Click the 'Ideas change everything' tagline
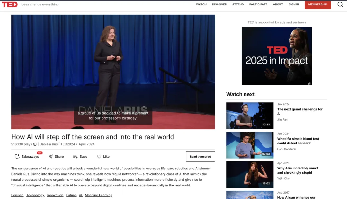The width and height of the screenshot is (347, 199). click(x=40, y=4)
